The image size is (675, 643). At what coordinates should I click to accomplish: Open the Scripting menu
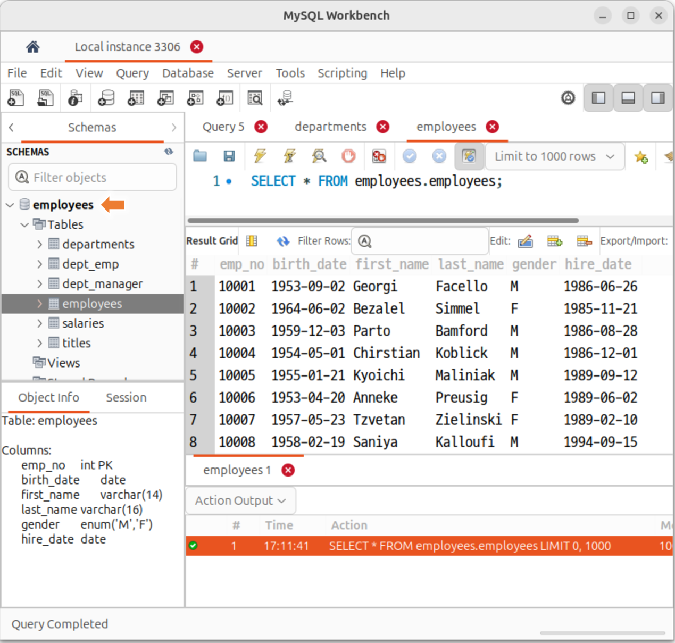(x=342, y=73)
